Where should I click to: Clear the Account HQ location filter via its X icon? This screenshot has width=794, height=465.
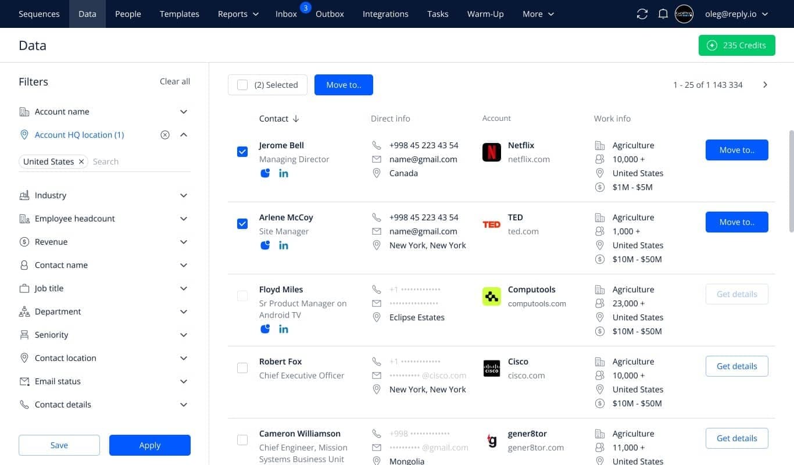(x=165, y=134)
